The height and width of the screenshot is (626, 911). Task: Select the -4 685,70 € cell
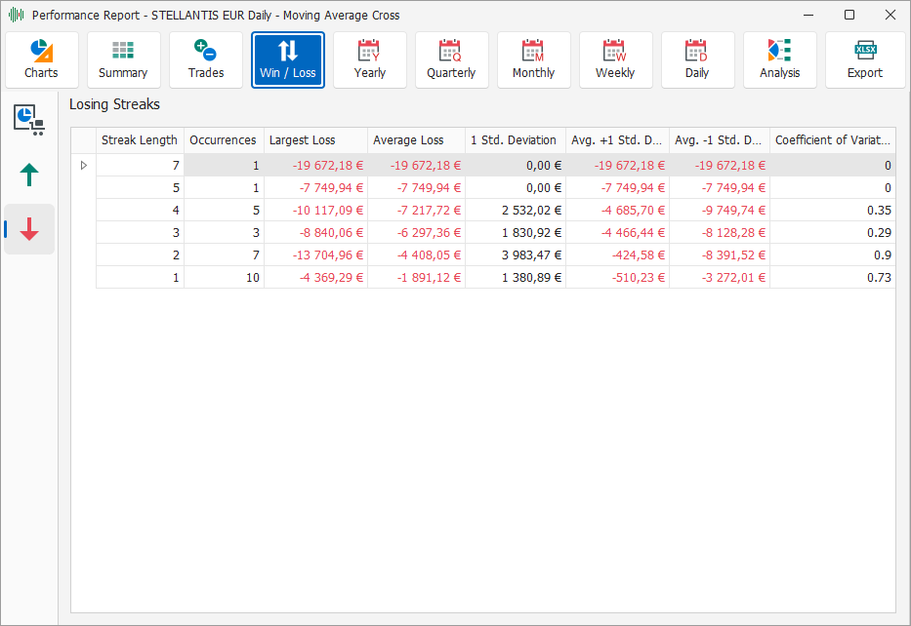[617, 210]
